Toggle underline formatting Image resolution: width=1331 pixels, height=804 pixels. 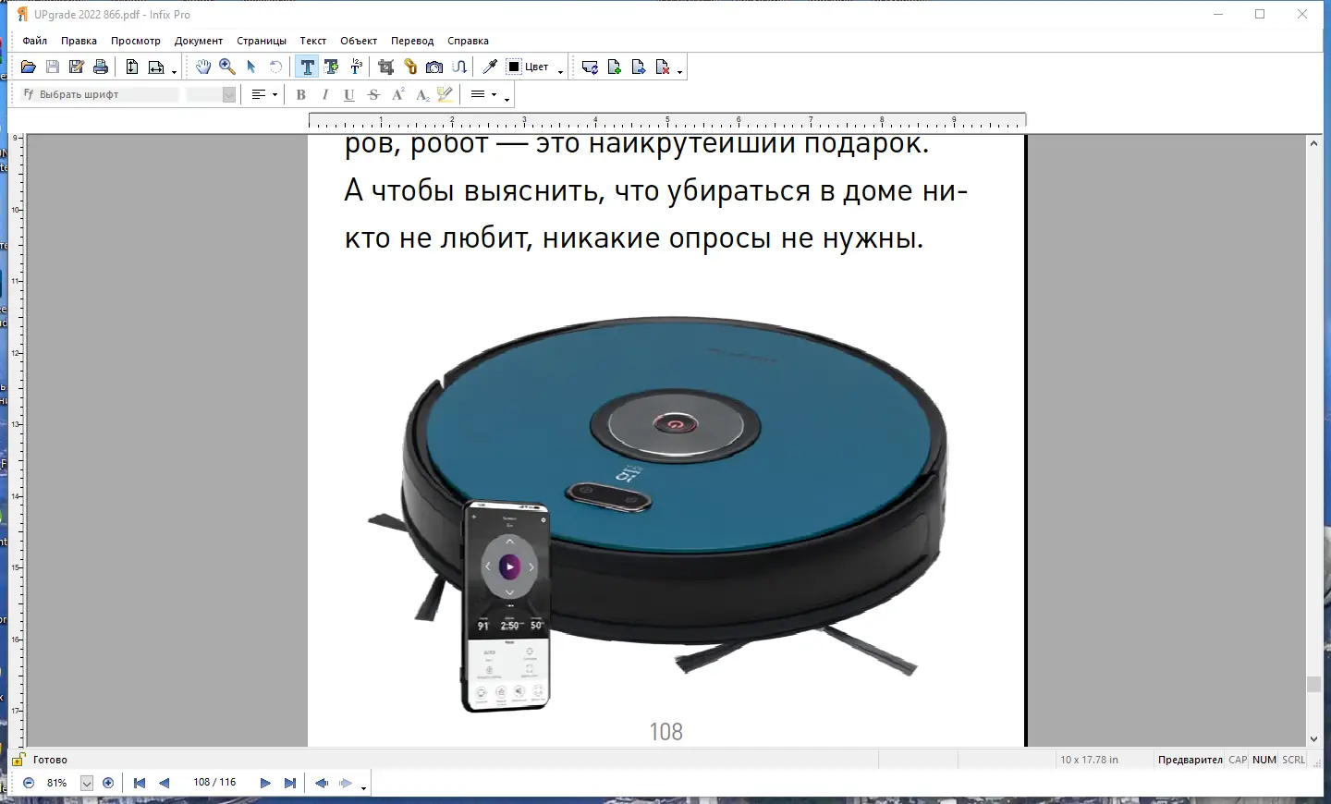348,94
